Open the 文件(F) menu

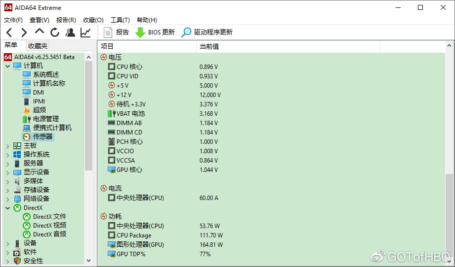coord(13,20)
